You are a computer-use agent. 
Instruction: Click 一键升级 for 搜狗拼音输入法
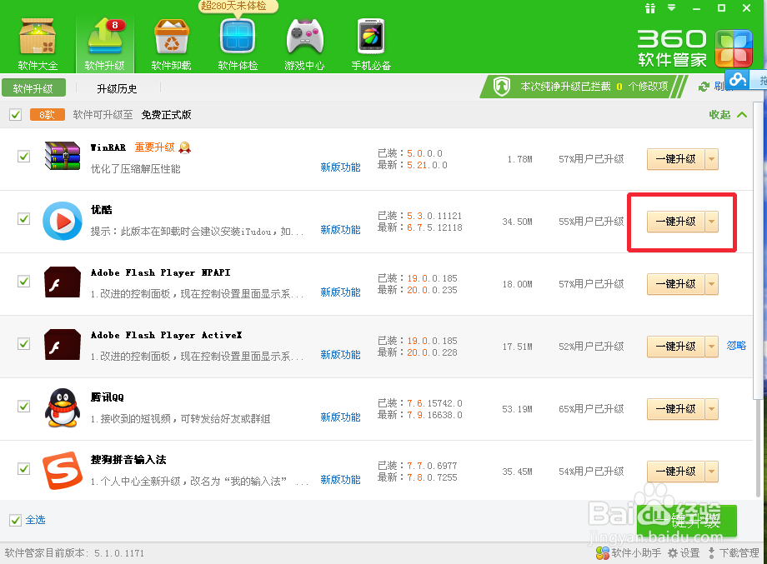tap(676, 472)
